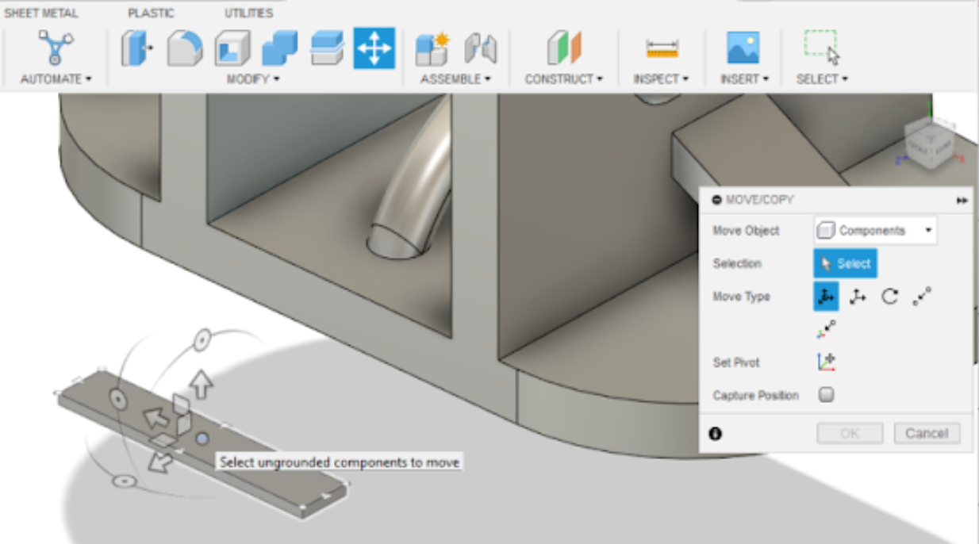
Task: Choose Point to Point move type
Action: pos(921,297)
